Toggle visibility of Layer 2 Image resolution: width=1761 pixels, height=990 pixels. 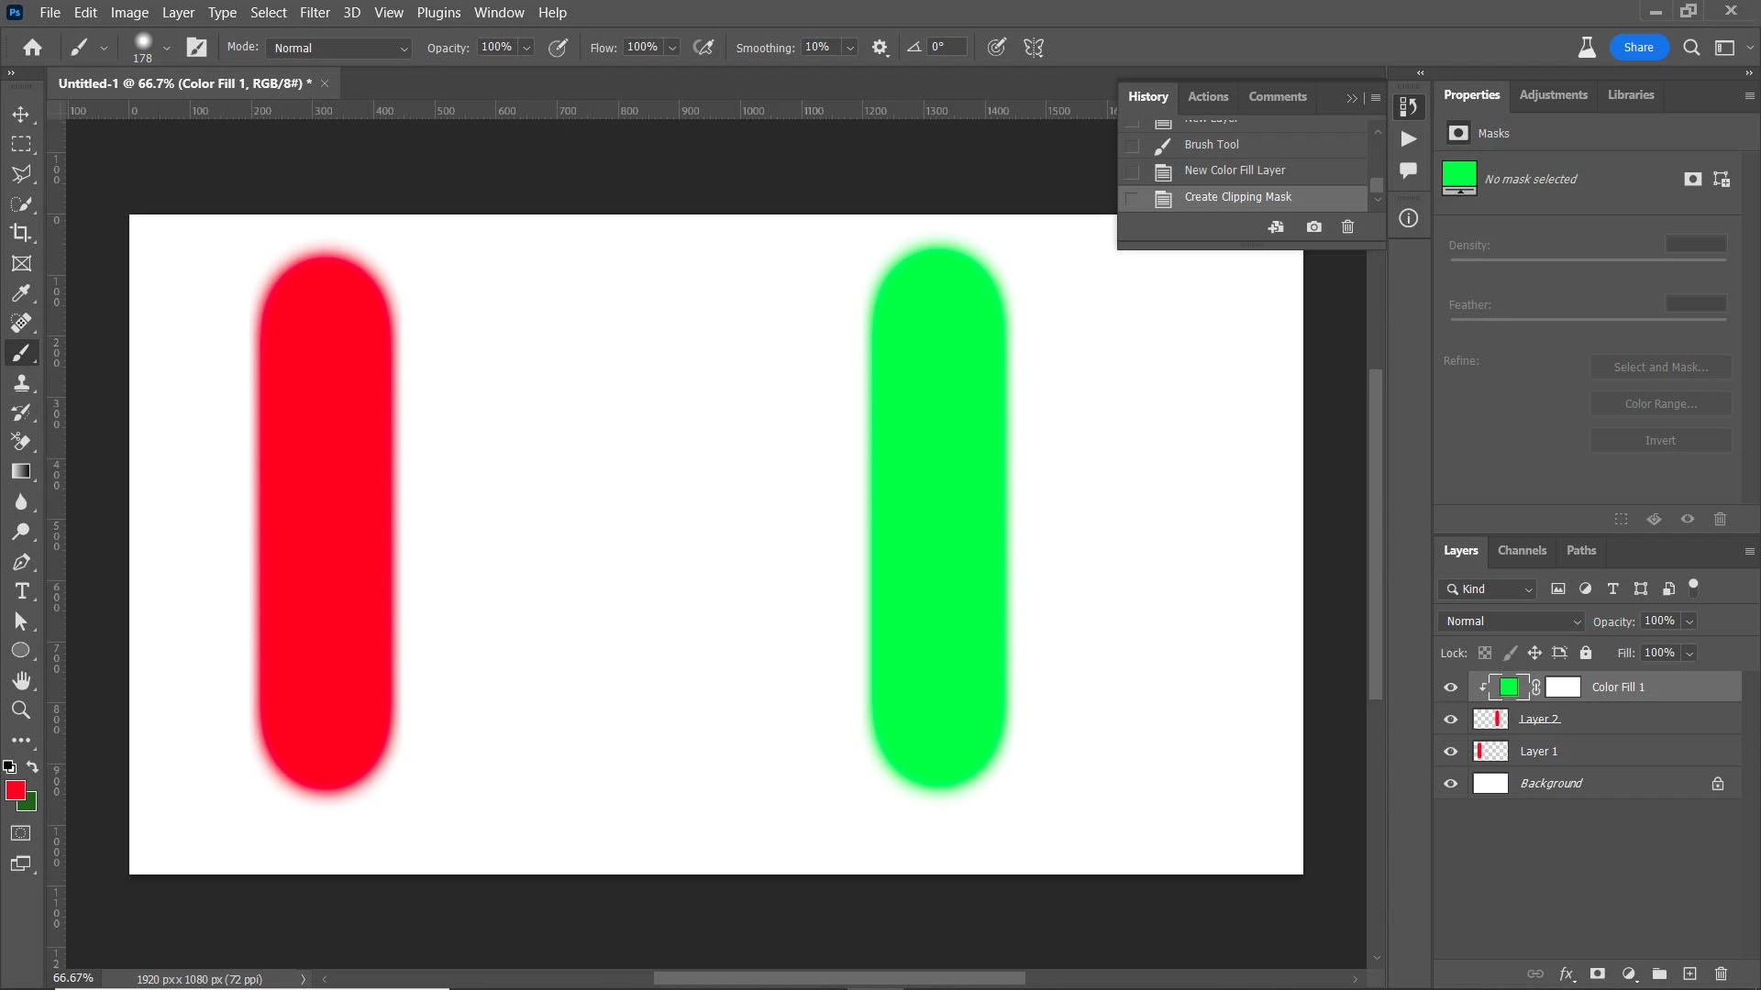pos(1450,720)
